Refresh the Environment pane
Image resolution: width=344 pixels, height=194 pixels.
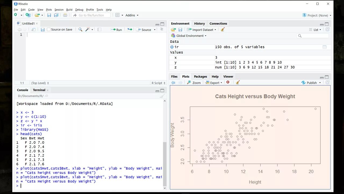(327, 30)
